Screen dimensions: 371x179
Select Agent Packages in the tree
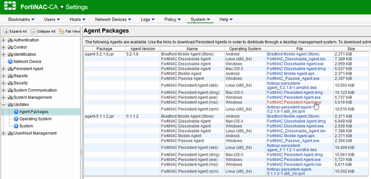tap(33, 112)
